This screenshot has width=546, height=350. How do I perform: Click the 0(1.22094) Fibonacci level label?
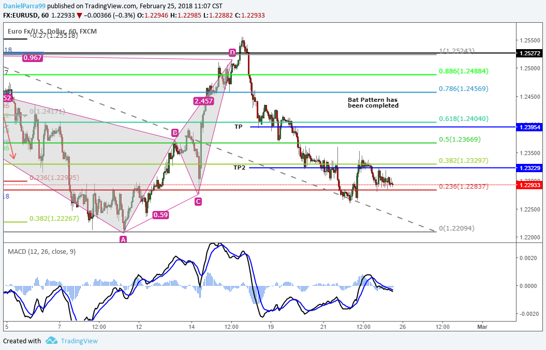[x=456, y=228]
